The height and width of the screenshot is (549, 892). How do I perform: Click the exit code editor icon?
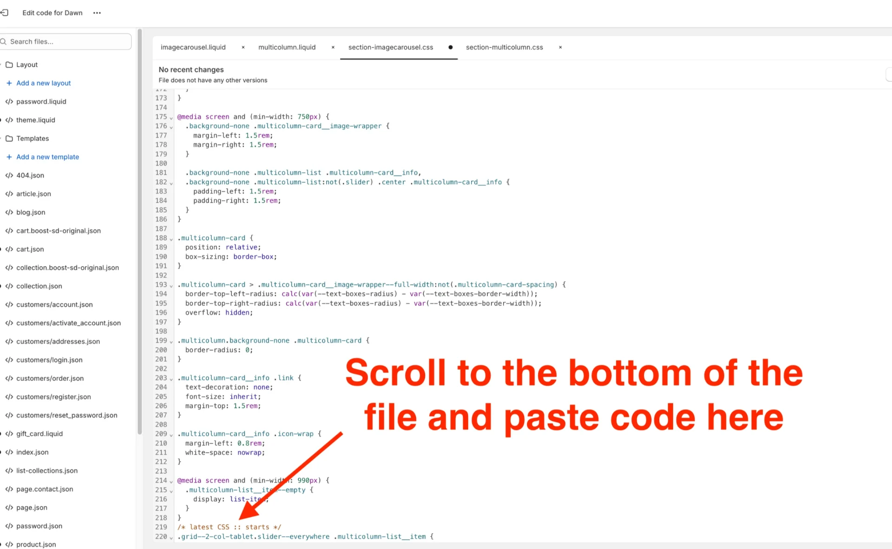(x=5, y=13)
